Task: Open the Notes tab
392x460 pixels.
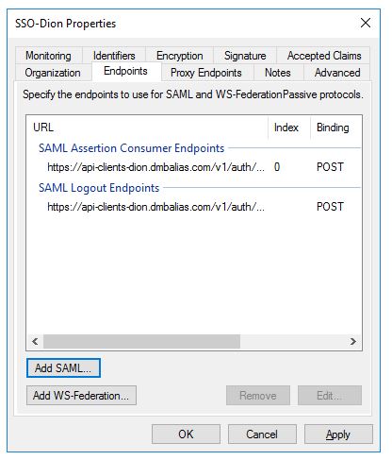Action: [278, 73]
